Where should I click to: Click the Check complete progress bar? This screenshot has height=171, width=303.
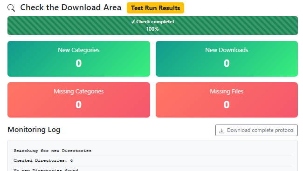pyautogui.click(x=152, y=26)
